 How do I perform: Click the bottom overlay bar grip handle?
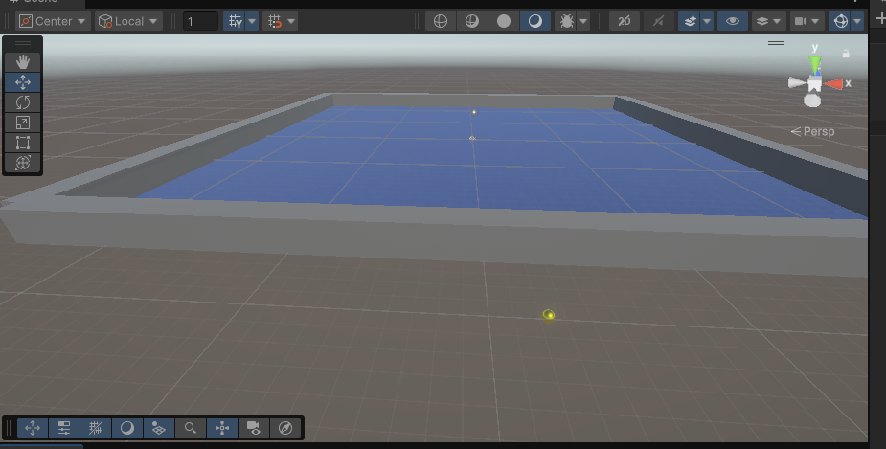(x=9, y=428)
